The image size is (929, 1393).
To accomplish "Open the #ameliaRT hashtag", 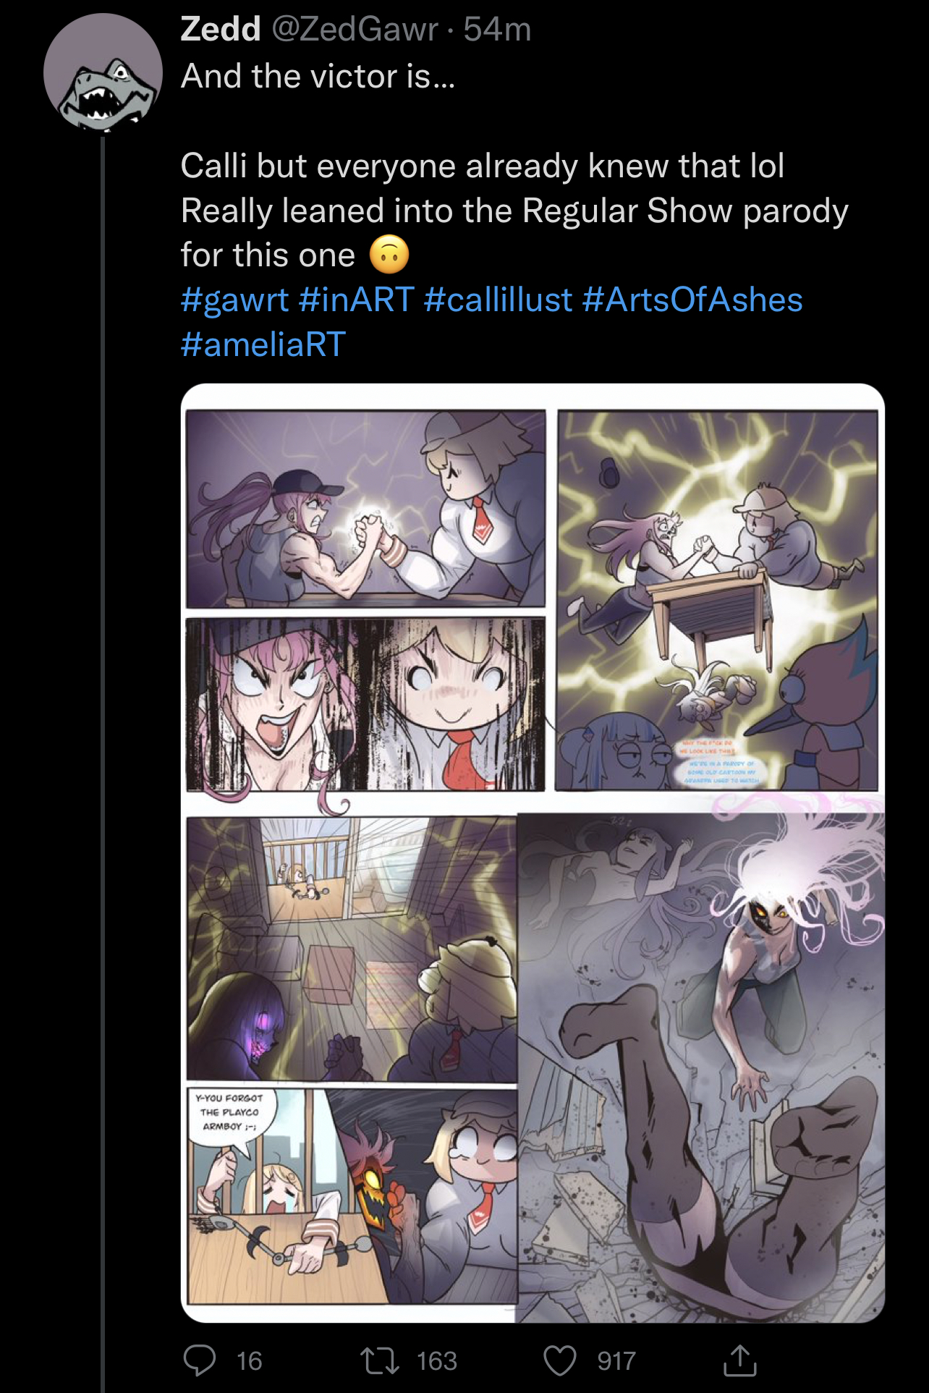I will (x=263, y=344).
